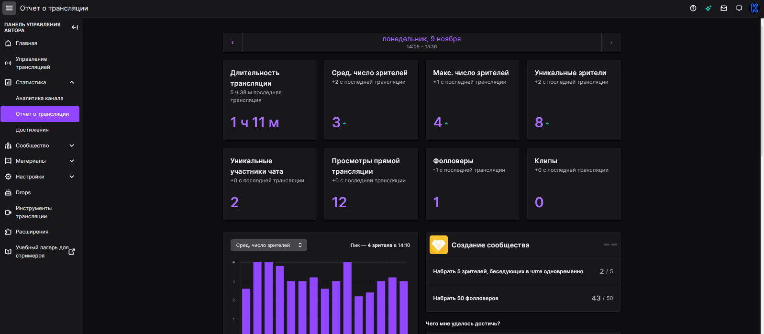Click the home icon beside Главная
Screen dimensions: 764x334
[x=8, y=43]
